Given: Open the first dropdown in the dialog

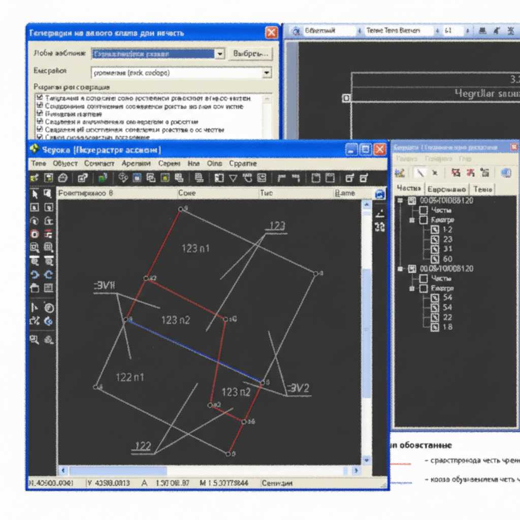Looking at the screenshot, I should tap(219, 53).
